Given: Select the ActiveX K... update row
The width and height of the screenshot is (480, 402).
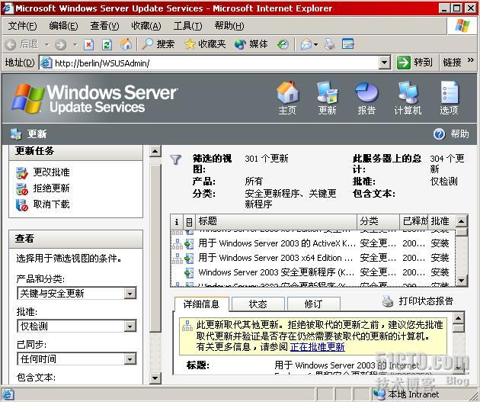Looking at the screenshot, I should coord(312,243).
